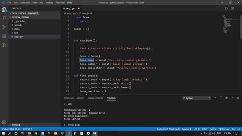The height and width of the screenshot is (136, 242).
Task: Run Python file with play icon
Action: 226,8
